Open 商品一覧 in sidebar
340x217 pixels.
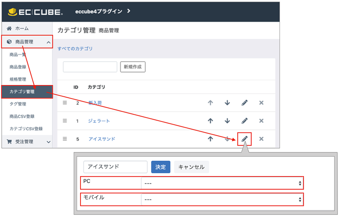point(17,54)
